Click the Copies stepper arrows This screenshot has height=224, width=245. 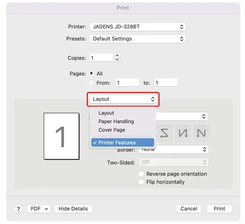117,57
